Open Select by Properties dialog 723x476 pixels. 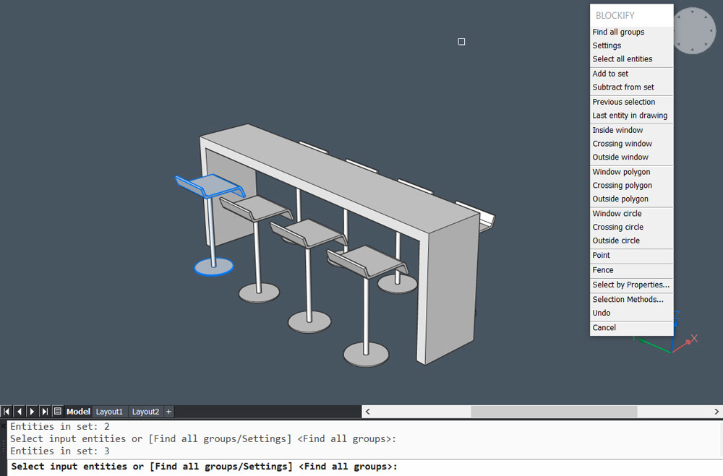(x=630, y=285)
